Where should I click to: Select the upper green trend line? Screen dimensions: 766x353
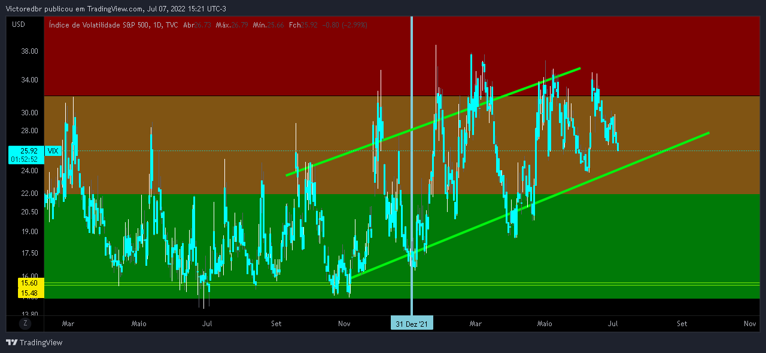[x=433, y=122]
